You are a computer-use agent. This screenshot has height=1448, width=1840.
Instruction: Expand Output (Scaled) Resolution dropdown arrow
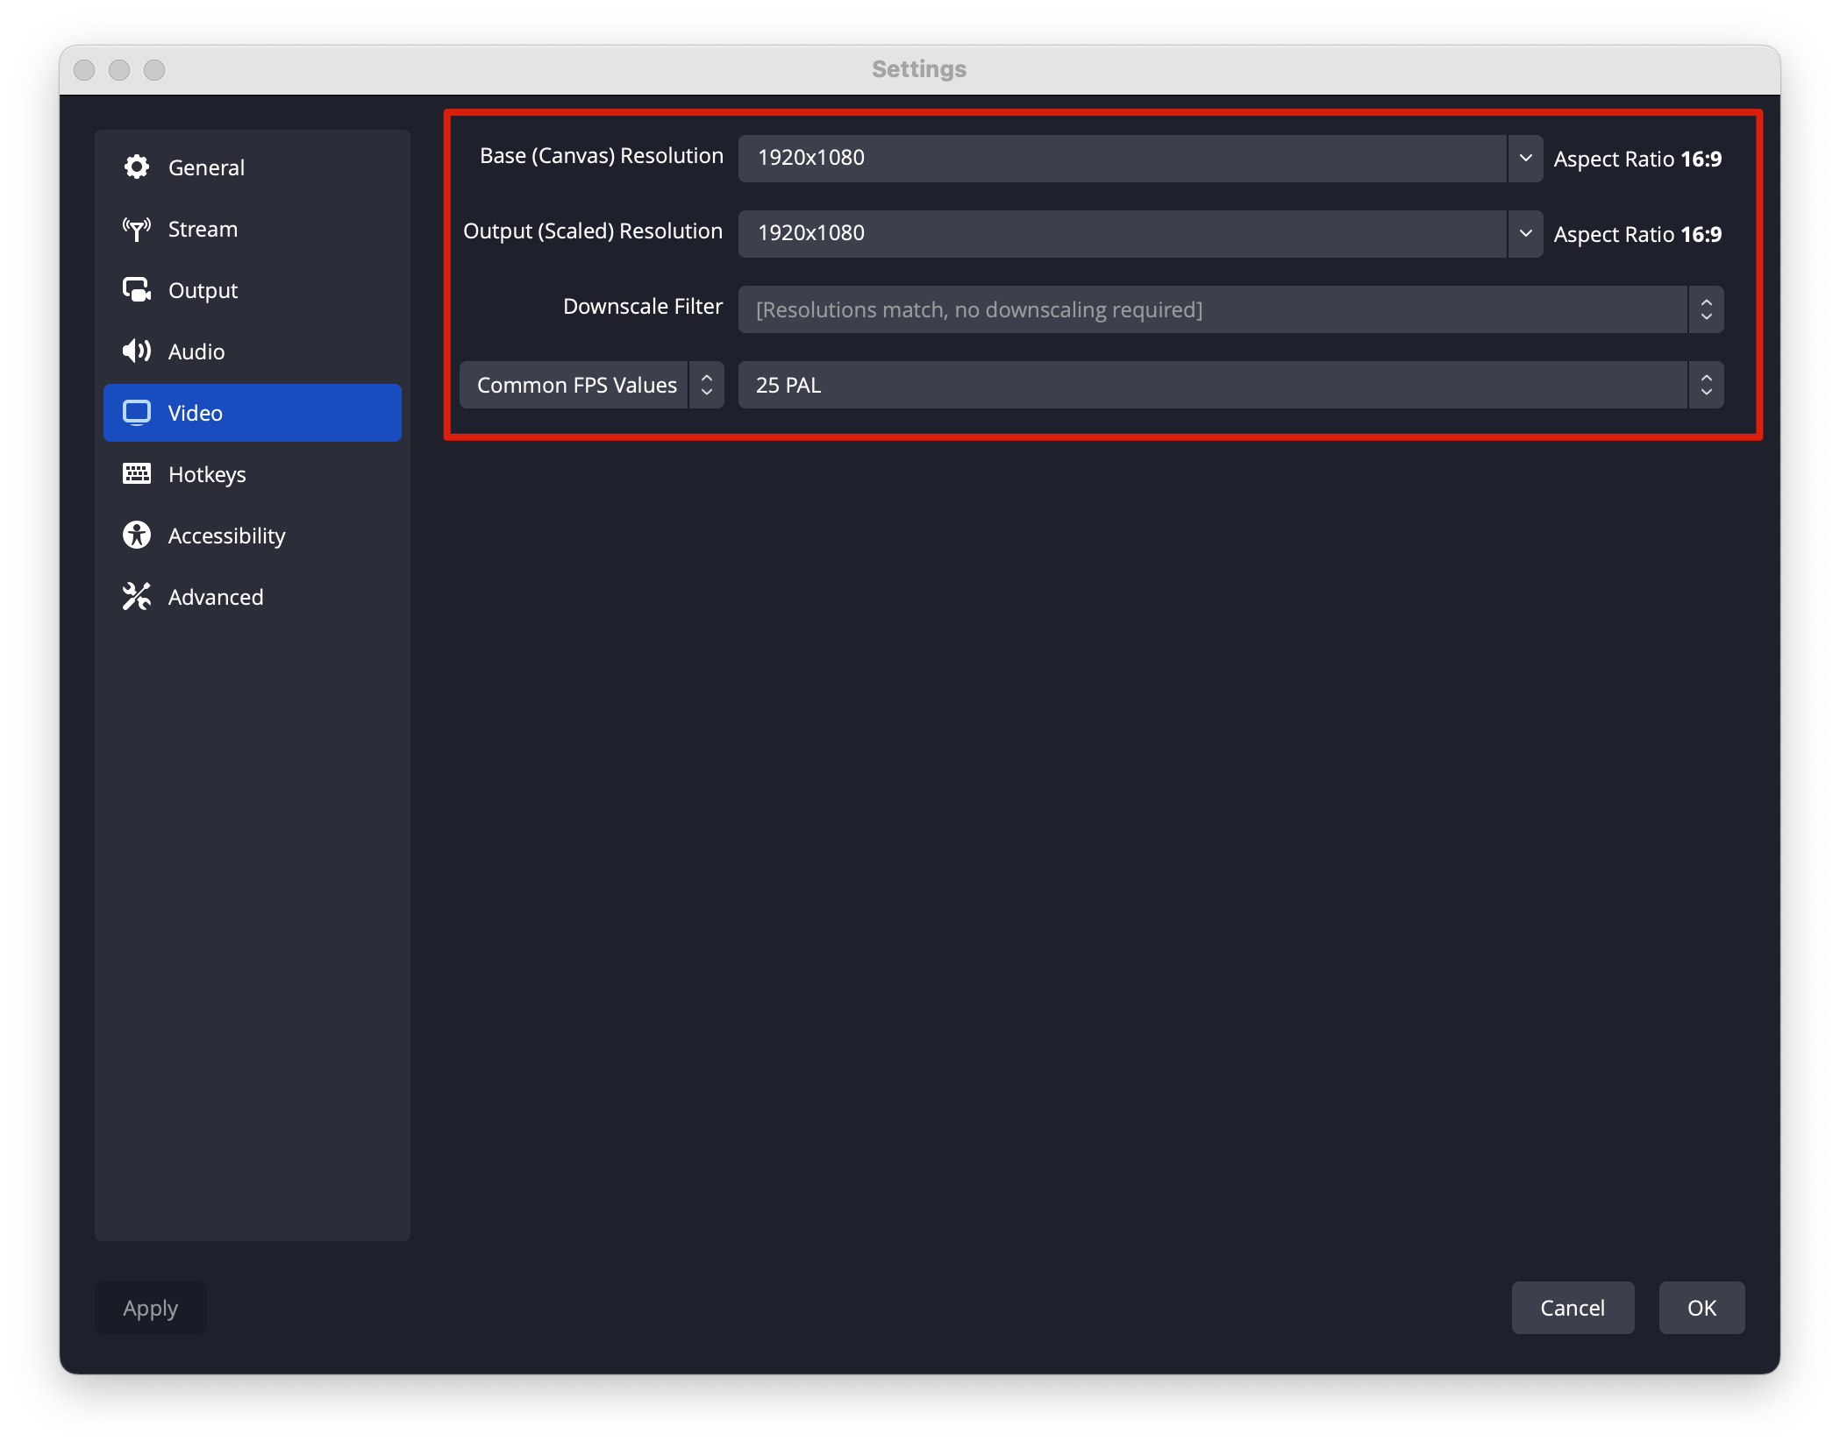tap(1525, 234)
